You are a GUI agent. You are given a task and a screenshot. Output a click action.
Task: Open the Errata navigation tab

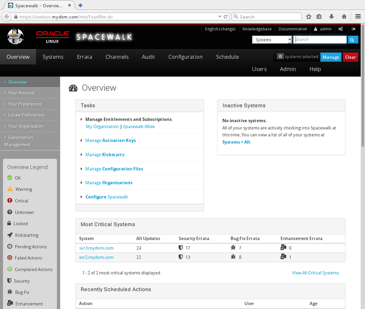click(85, 57)
